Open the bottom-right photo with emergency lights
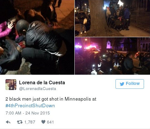150x129 pixels. (112, 56)
